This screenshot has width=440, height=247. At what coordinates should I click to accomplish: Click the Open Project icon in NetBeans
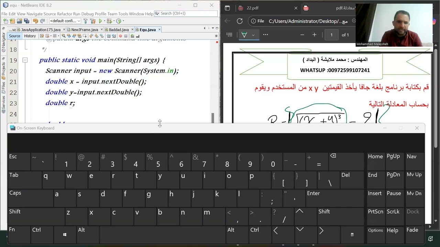click(19, 21)
